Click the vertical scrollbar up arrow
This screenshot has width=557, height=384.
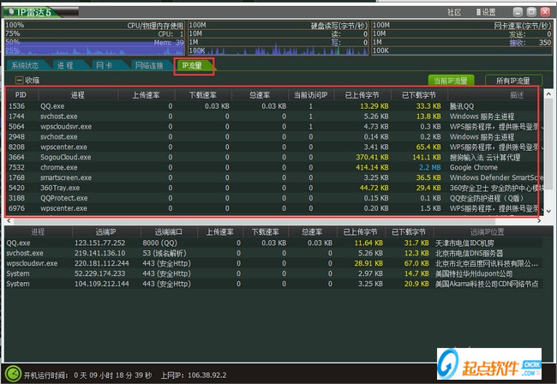pos(548,93)
